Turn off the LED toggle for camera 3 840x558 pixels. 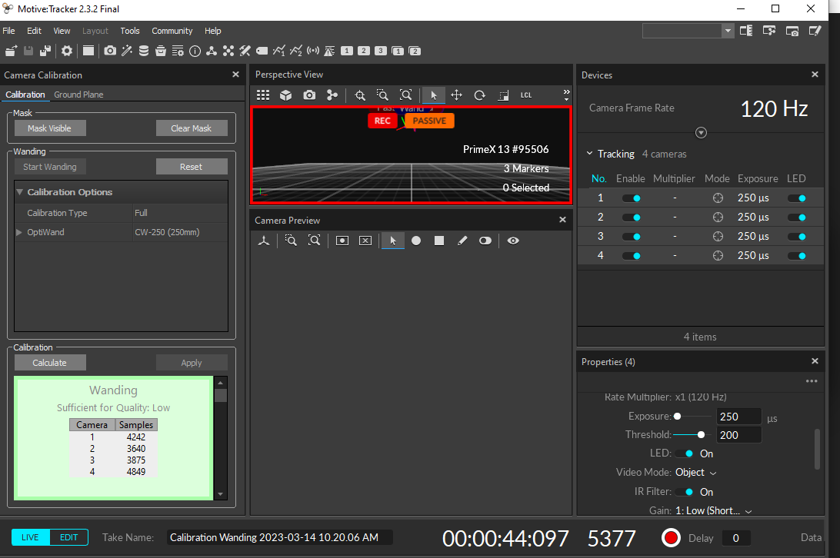tap(797, 237)
